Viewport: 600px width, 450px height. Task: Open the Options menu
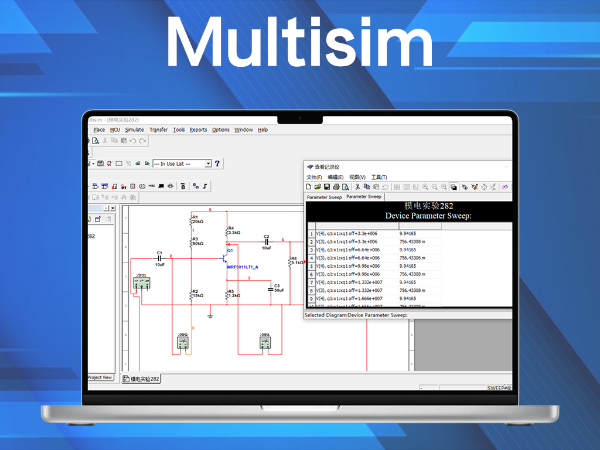[x=221, y=129]
